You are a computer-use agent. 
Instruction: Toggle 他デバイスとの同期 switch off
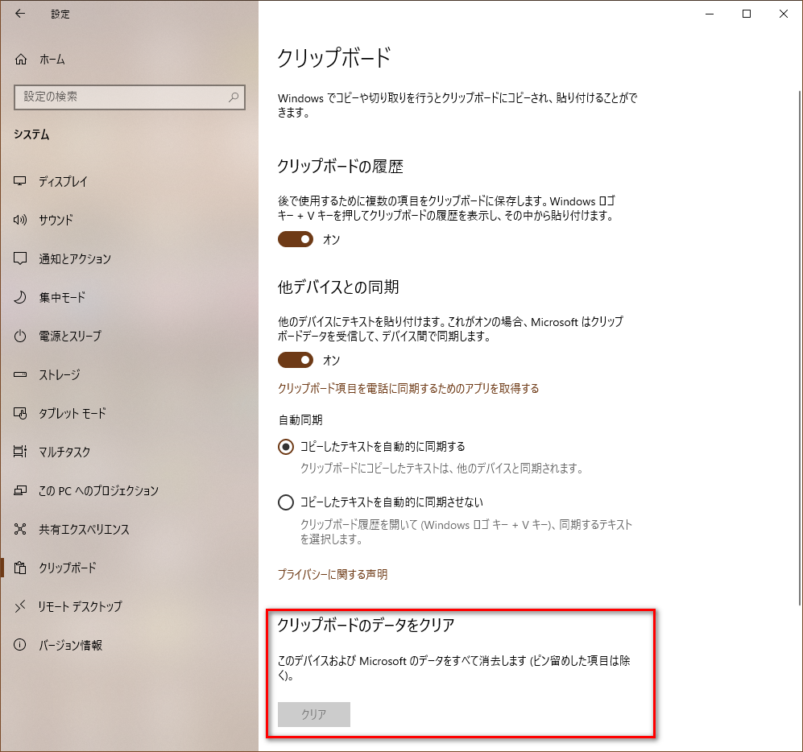coord(295,360)
